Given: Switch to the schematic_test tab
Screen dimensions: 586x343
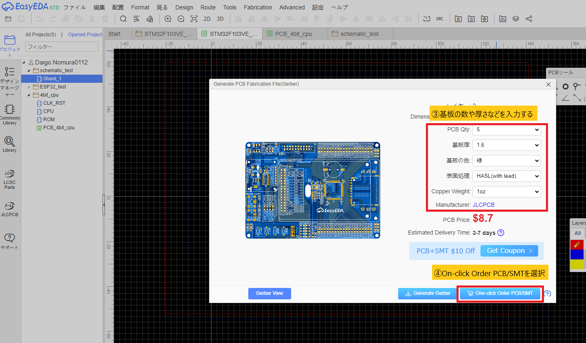Looking at the screenshot, I should click(360, 34).
